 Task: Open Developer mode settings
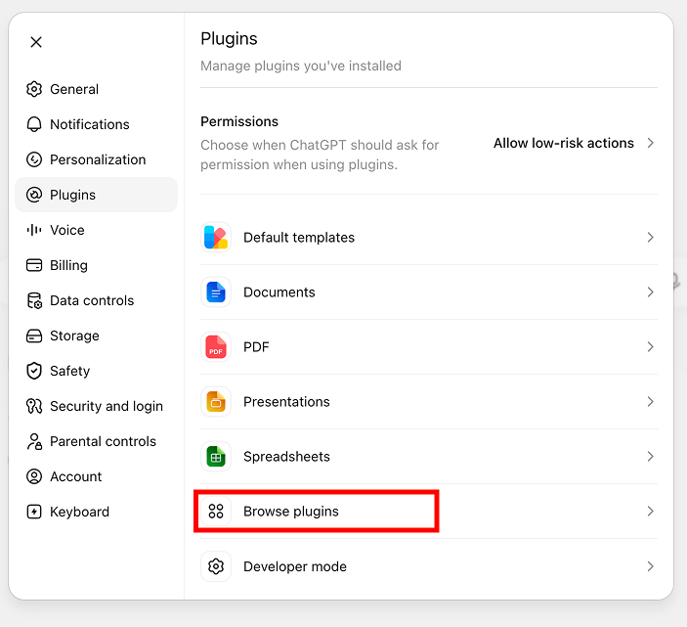[x=429, y=566]
